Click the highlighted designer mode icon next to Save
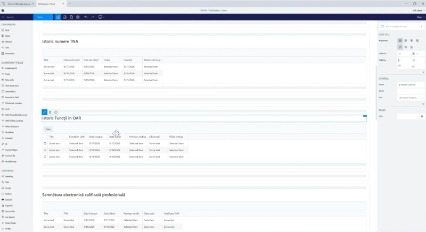426x232 pixels. pyautogui.click(x=58, y=17)
